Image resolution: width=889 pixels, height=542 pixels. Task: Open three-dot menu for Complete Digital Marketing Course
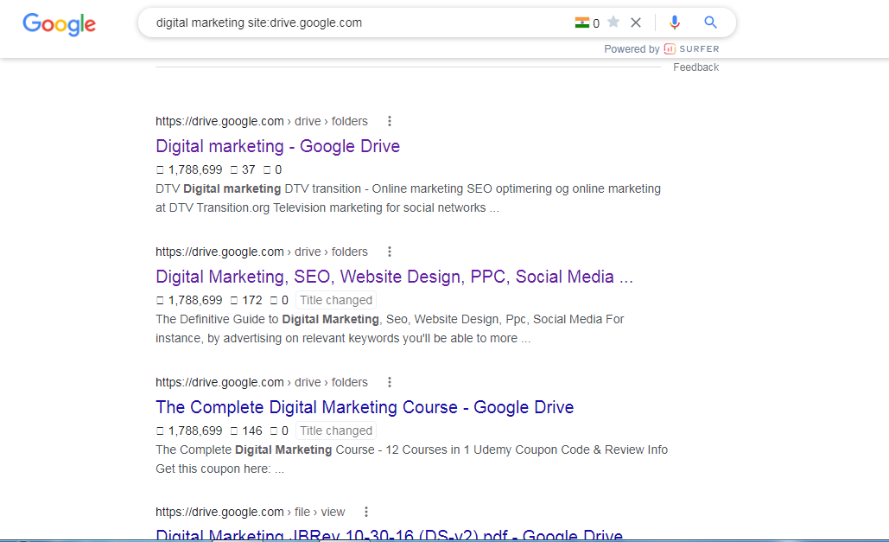(x=390, y=382)
